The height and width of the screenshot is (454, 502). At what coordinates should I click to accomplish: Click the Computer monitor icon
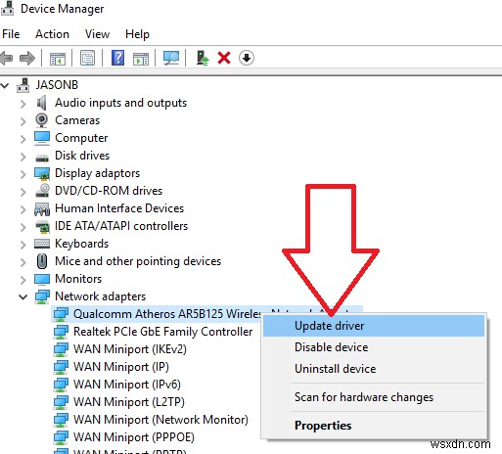[42, 138]
